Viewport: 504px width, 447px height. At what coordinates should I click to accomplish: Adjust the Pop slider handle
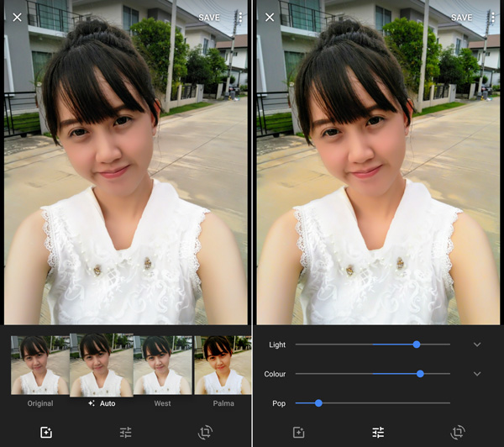318,403
